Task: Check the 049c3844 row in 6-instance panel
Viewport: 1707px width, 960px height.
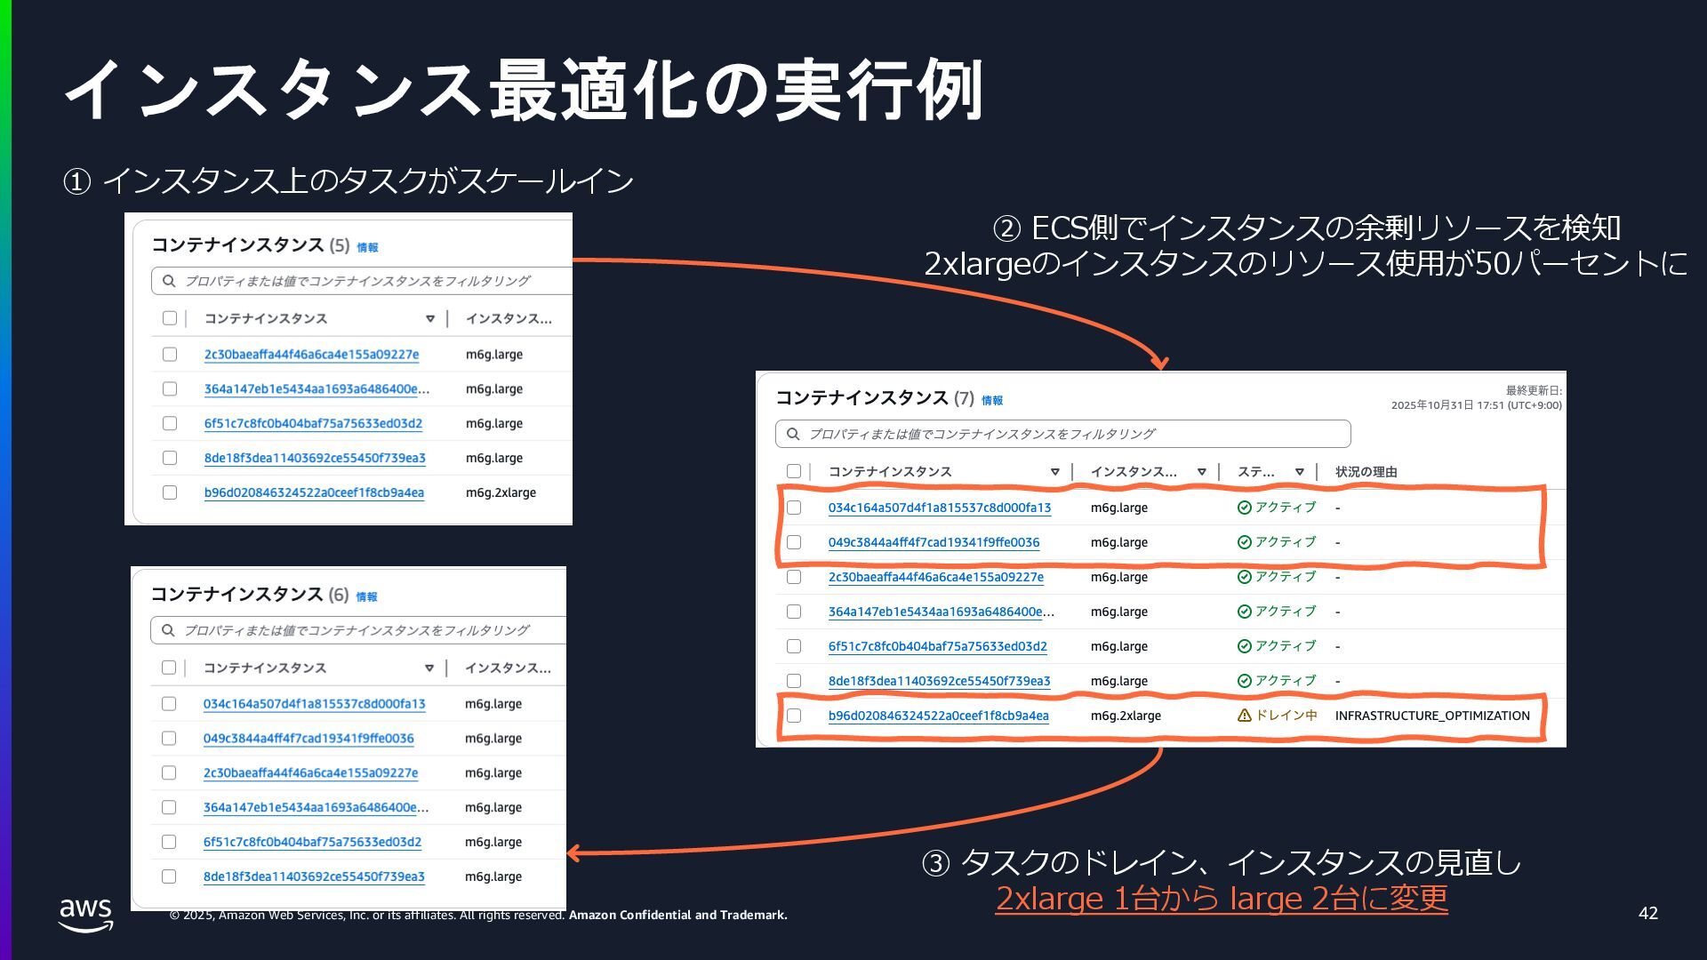Action: 169,739
